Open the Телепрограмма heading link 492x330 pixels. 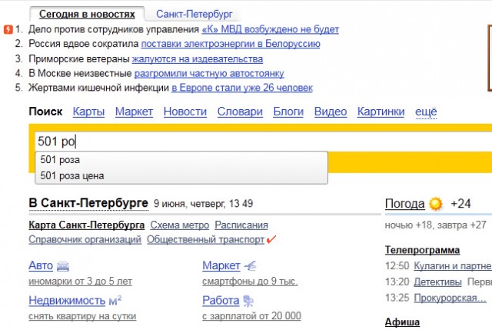(422, 250)
